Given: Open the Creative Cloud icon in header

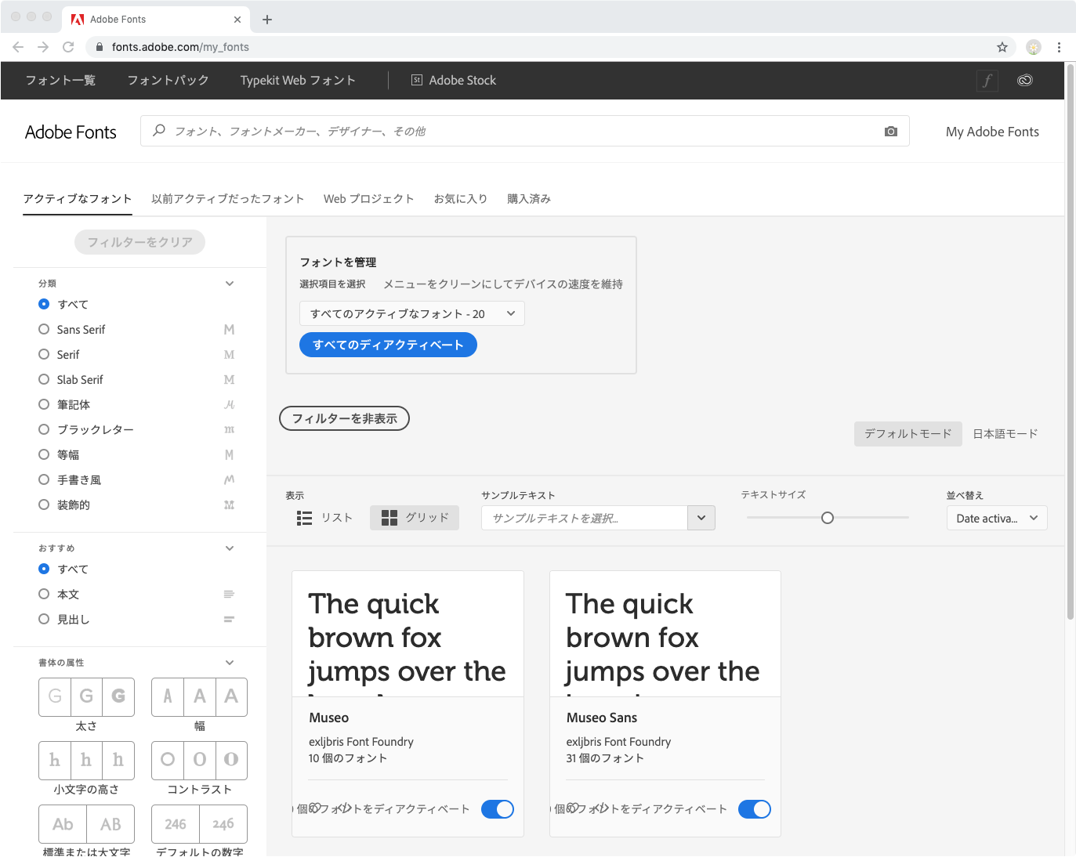Looking at the screenshot, I should tap(1024, 80).
